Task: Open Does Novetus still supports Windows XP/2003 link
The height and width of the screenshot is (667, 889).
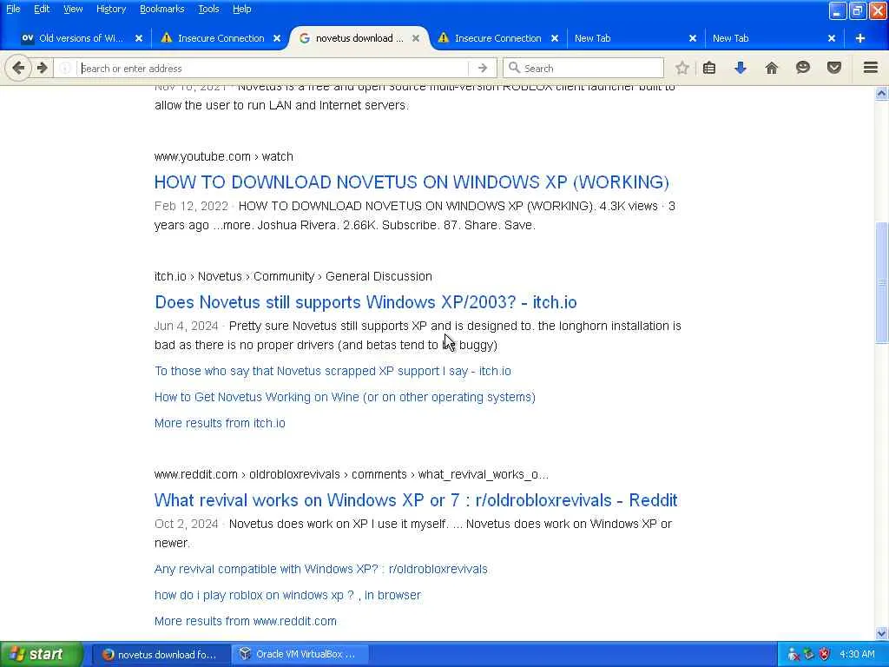Action: pyautogui.click(x=365, y=301)
